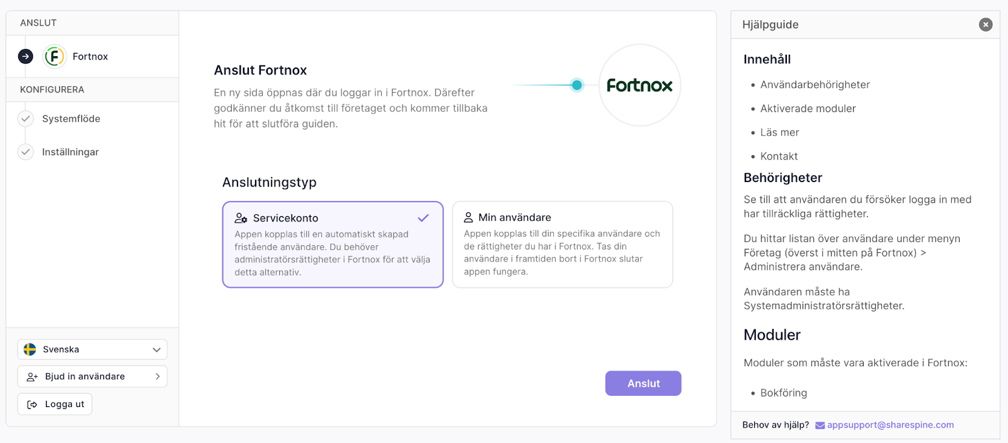
Task: Click the checkmark on the Servicekonto card
Action: [x=423, y=218]
